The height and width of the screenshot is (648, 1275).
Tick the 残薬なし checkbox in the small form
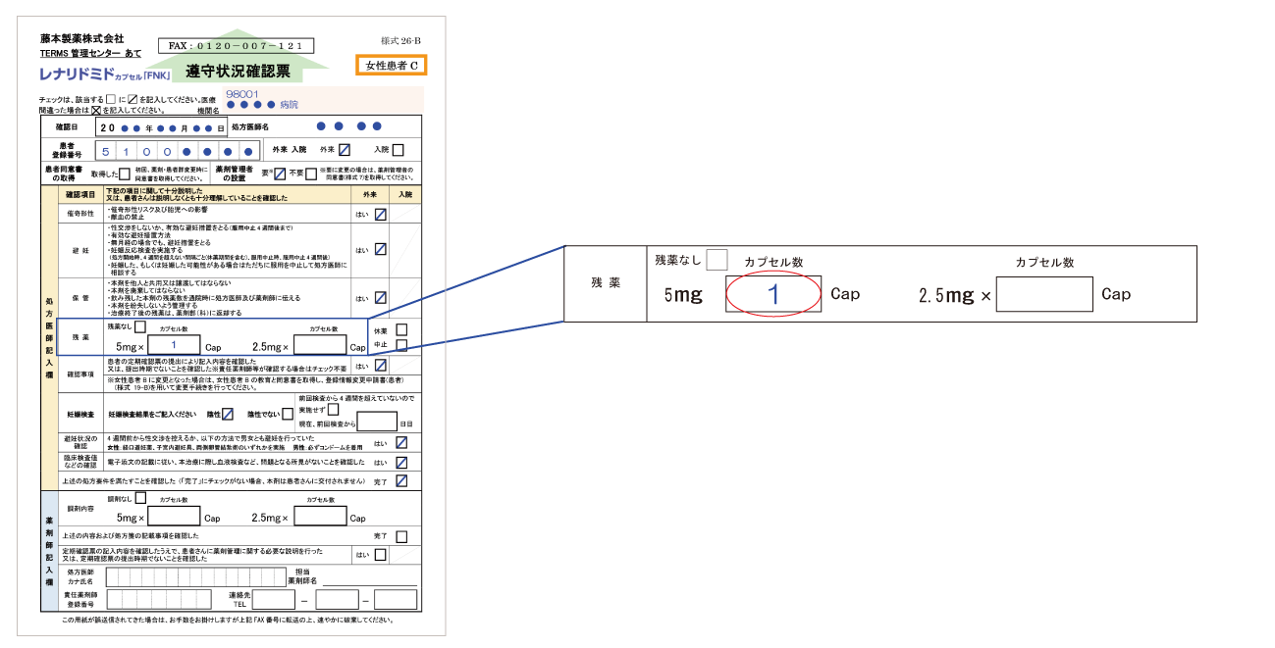tap(140, 327)
